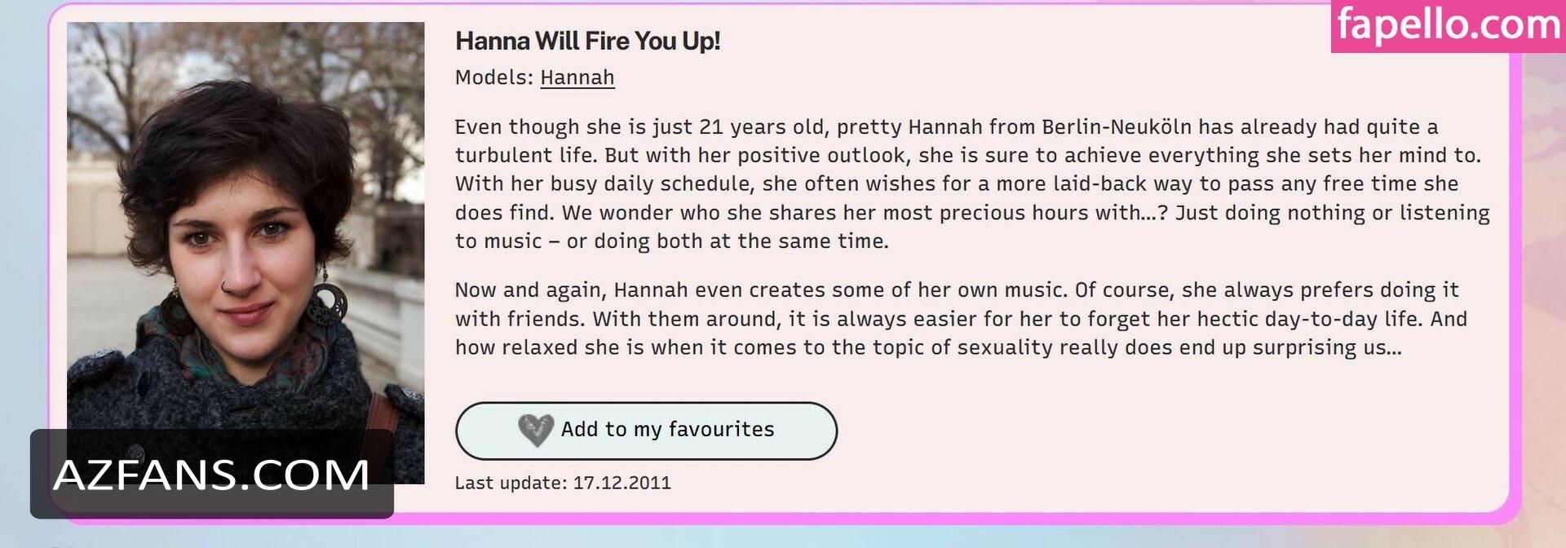Click the 'Hanna Will Fire You Up!' title
This screenshot has width=1566, height=548.
pos(587,41)
